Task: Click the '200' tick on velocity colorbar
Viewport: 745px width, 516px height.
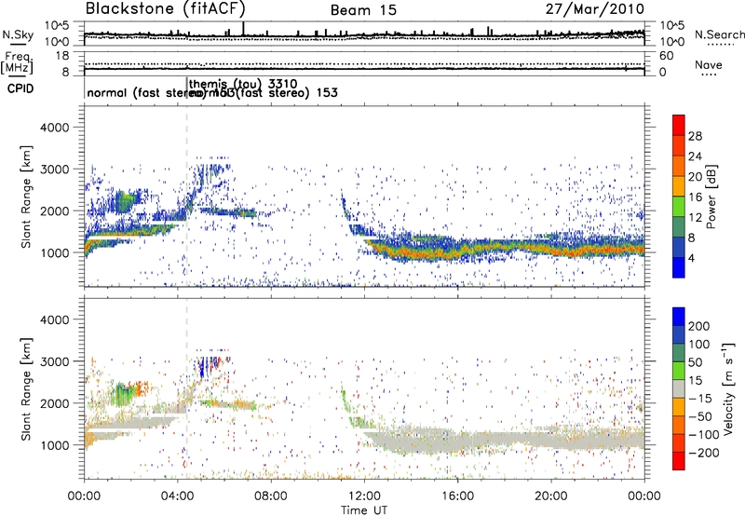Action: 699,326
